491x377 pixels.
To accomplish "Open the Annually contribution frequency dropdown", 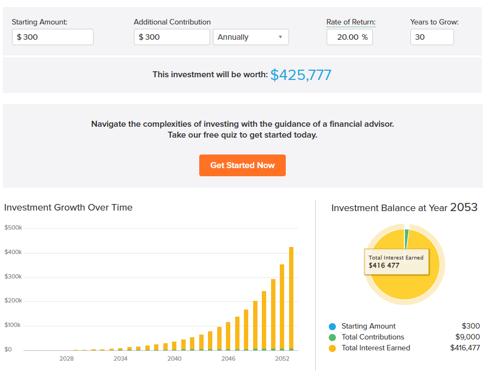I will click(250, 37).
